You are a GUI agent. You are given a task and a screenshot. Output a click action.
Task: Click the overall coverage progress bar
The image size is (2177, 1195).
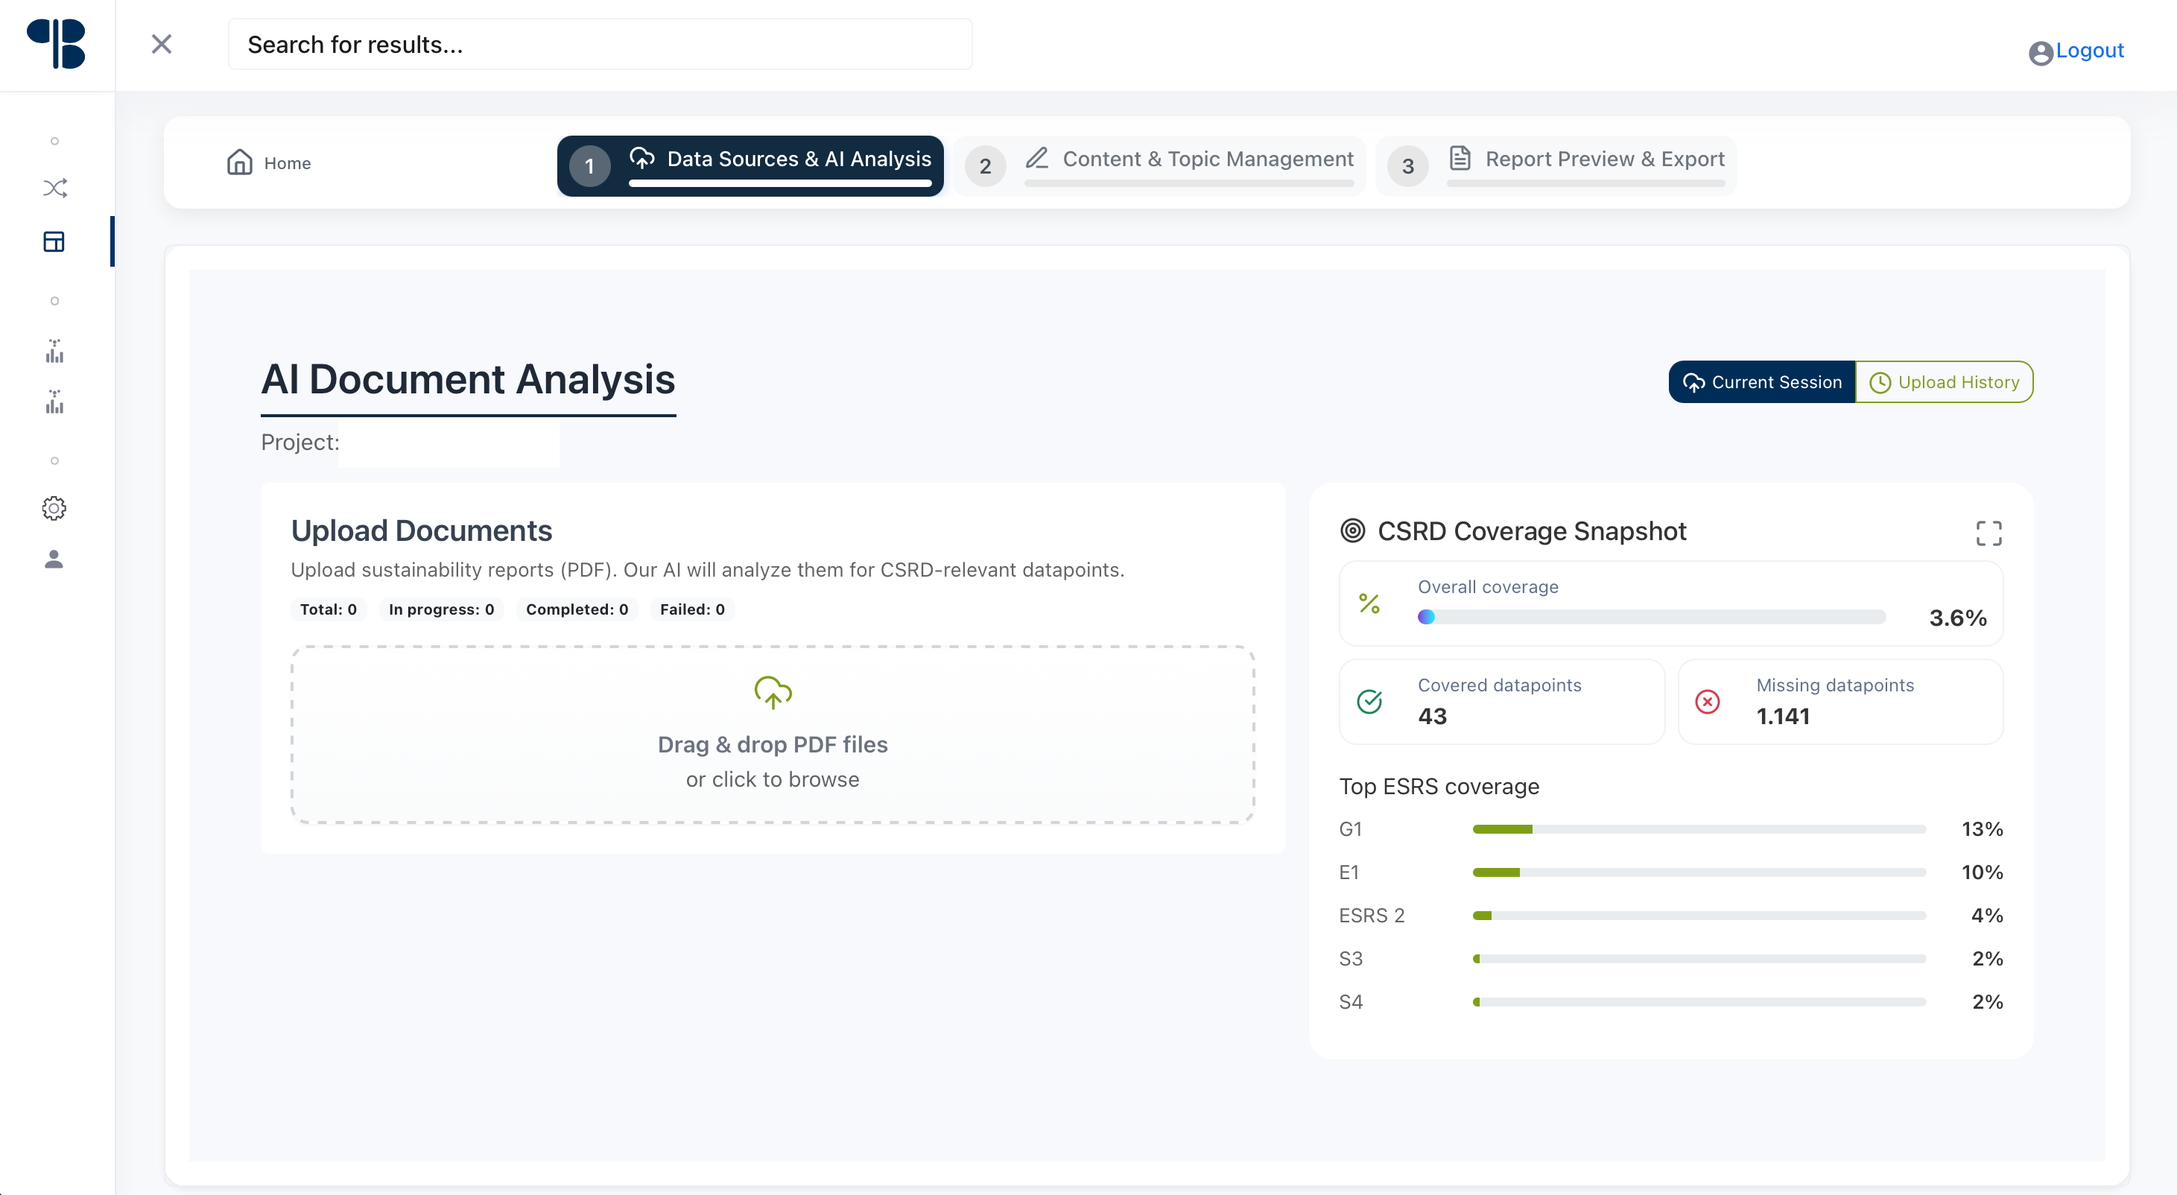point(1651,617)
